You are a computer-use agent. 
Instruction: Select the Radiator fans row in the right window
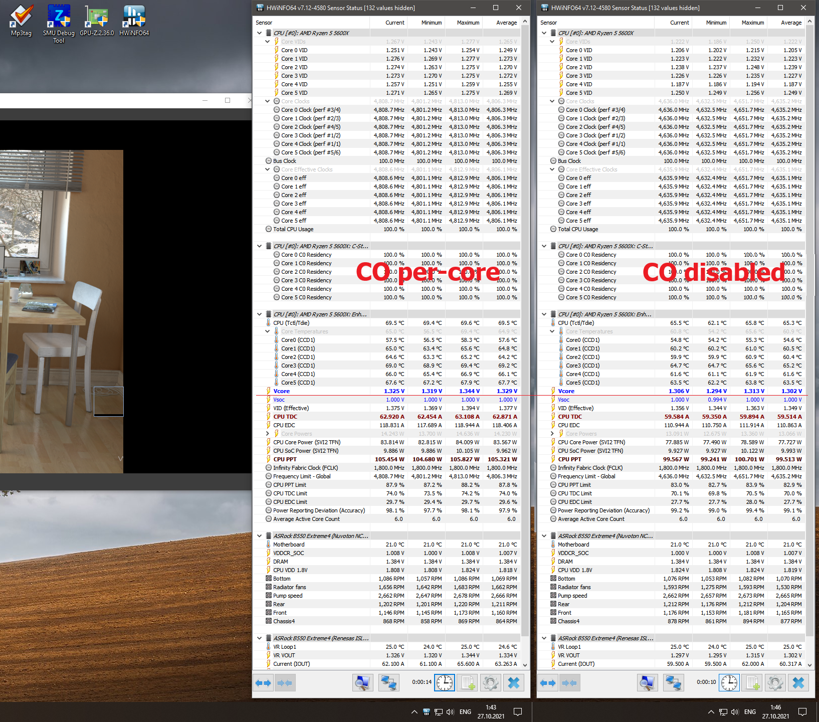672,587
